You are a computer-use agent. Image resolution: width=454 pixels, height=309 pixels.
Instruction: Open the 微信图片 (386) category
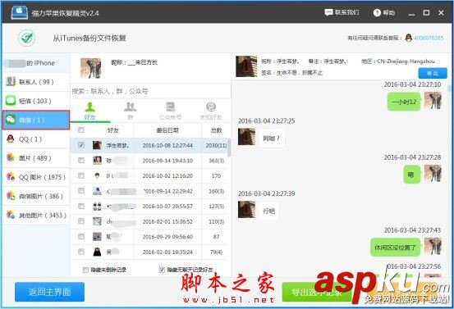[36, 196]
